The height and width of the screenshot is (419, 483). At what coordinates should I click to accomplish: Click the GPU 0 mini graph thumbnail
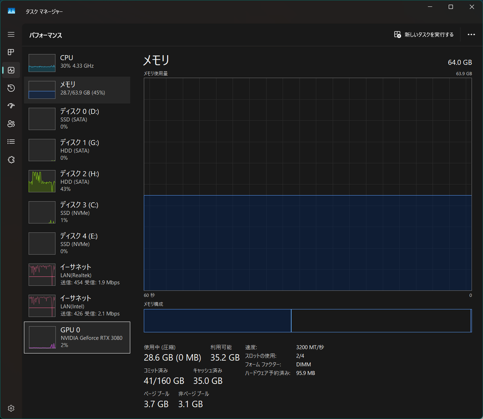(42, 338)
